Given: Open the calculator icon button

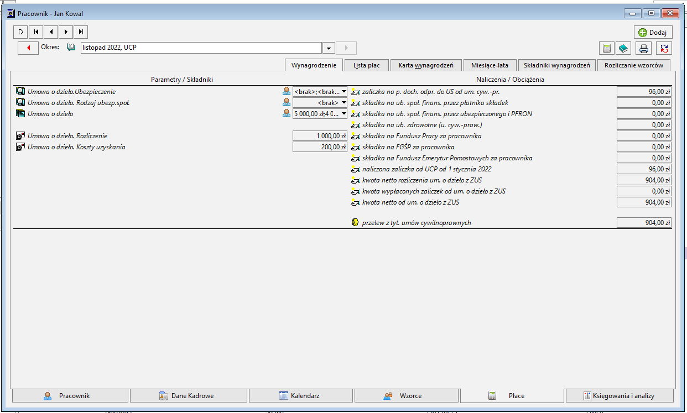Looking at the screenshot, I should (607, 48).
